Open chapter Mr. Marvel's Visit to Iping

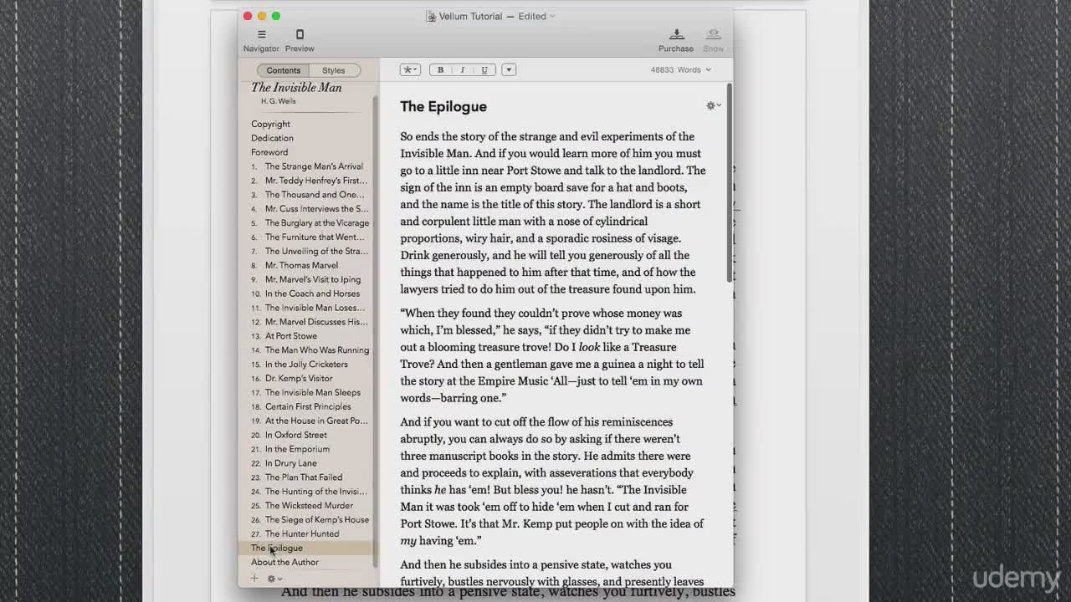[x=313, y=280]
